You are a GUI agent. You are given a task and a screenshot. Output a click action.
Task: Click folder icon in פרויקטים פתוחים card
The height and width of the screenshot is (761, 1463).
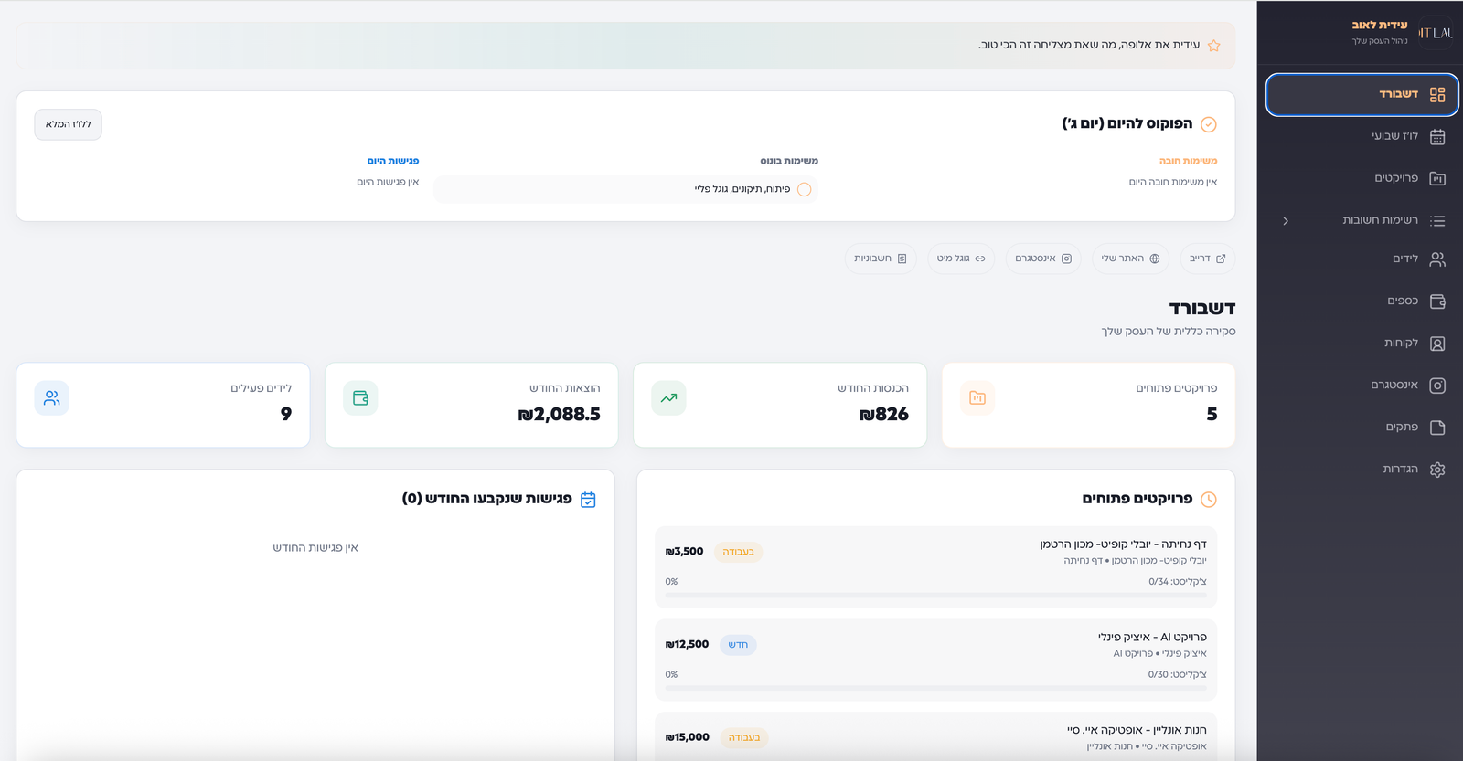[977, 398]
